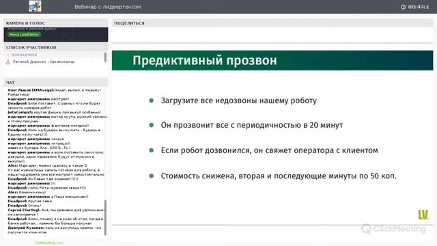Viewport: 437px width, 246px height.
Task: Click chat message маргарет дмитриева: расстрел!
Action: tap(38, 99)
